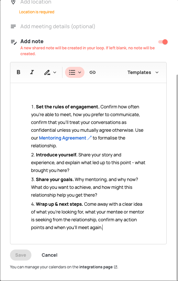Insert a hyperlink with the link icon
This screenshot has width=178, height=281.
(x=92, y=72)
